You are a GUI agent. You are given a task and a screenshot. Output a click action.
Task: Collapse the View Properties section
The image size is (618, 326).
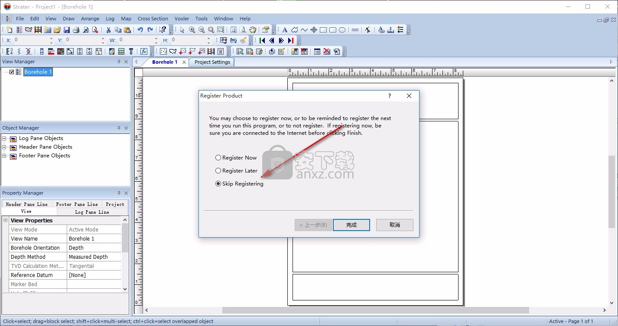[x=6, y=220]
